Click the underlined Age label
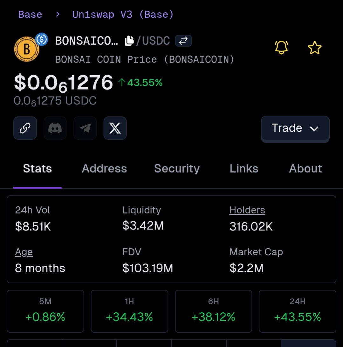 pyautogui.click(x=24, y=252)
